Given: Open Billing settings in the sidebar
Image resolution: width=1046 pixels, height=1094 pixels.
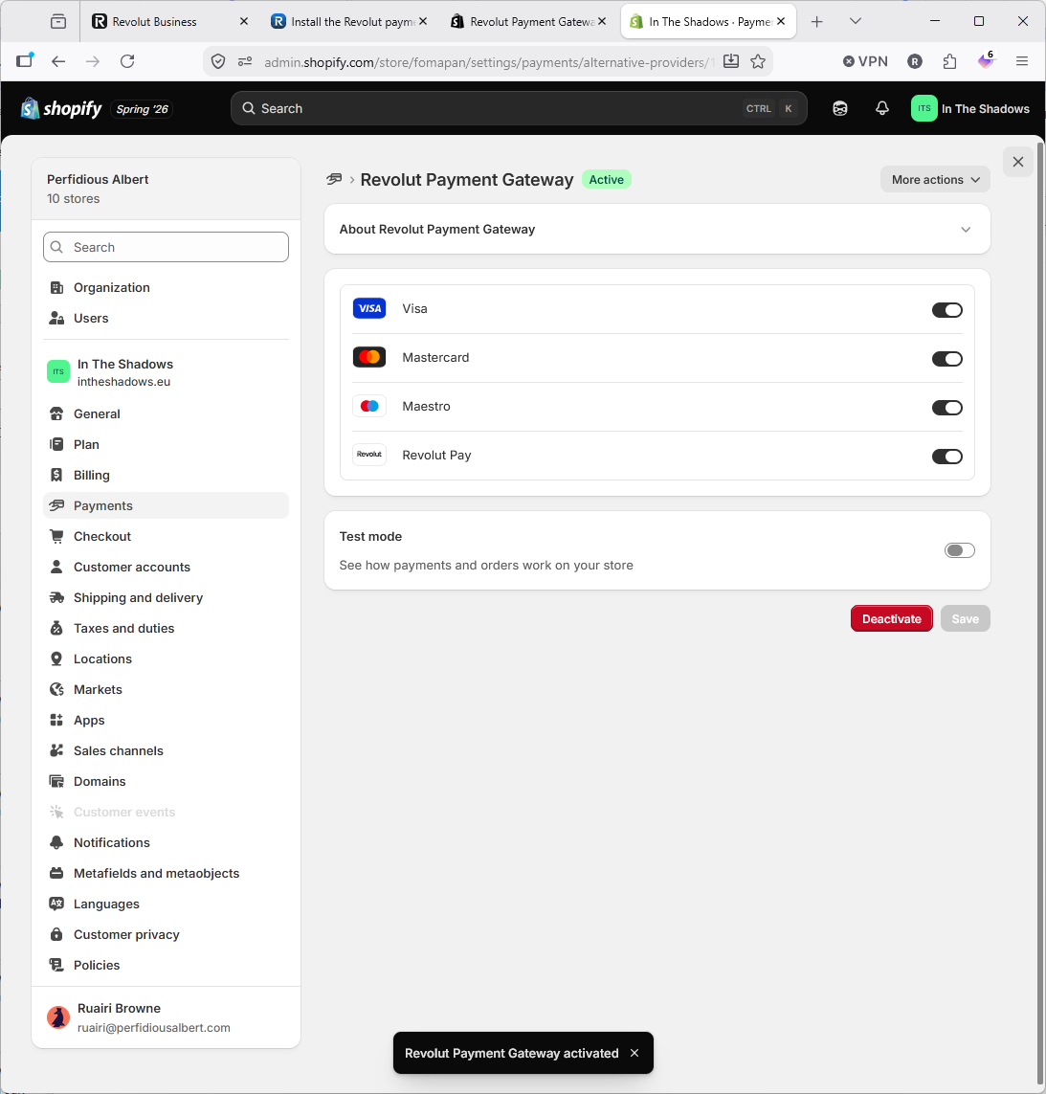Looking at the screenshot, I should (x=167, y=475).
